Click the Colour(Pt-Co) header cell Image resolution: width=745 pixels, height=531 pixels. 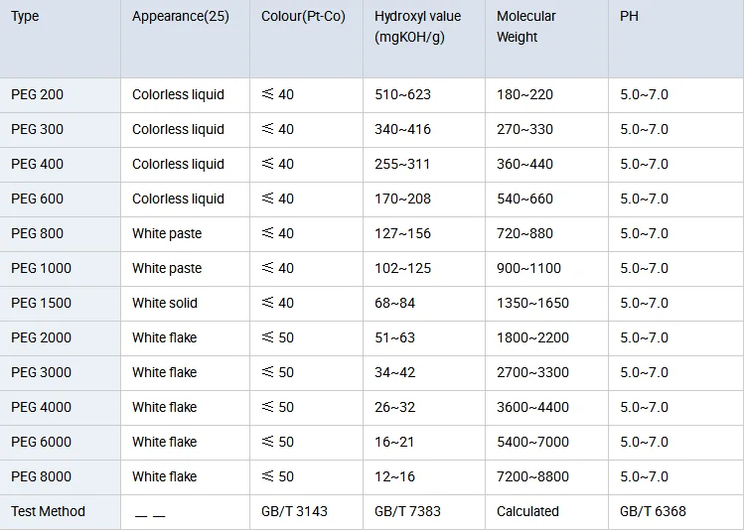coord(303,17)
